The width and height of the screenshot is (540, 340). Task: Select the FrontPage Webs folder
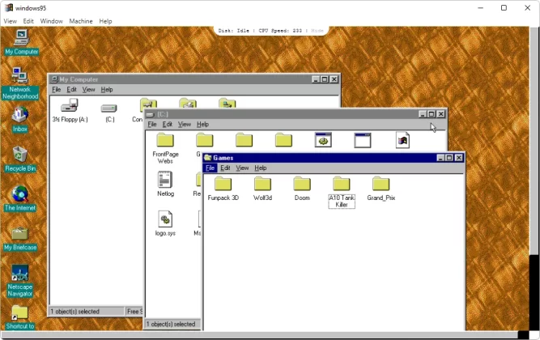coord(165,148)
